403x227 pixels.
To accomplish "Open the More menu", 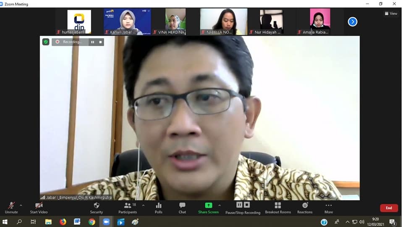I will coord(328,207).
